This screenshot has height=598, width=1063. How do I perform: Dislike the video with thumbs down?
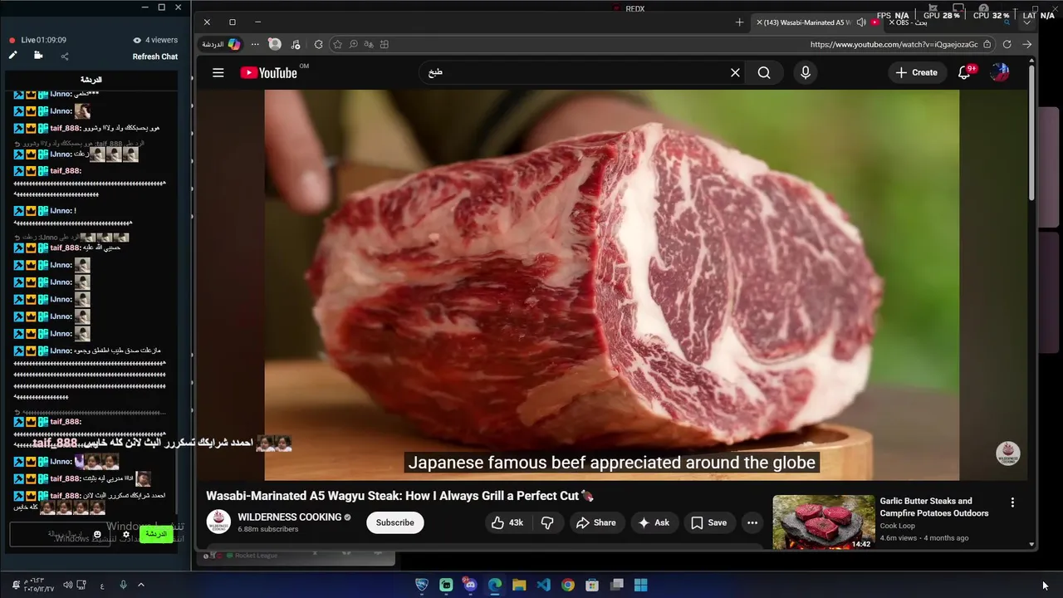547,522
